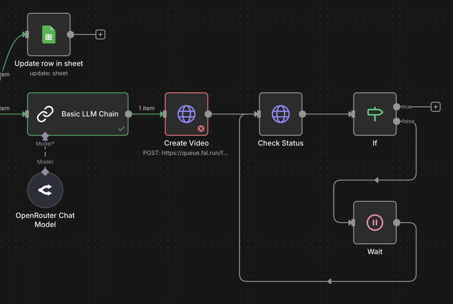Click the true output label on If node

(407, 107)
